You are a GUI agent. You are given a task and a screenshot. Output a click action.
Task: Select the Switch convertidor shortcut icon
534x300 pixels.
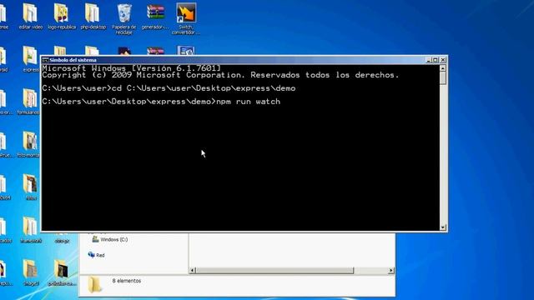(186, 18)
